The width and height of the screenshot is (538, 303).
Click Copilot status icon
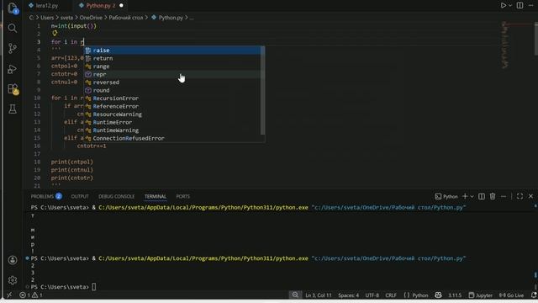point(438,295)
